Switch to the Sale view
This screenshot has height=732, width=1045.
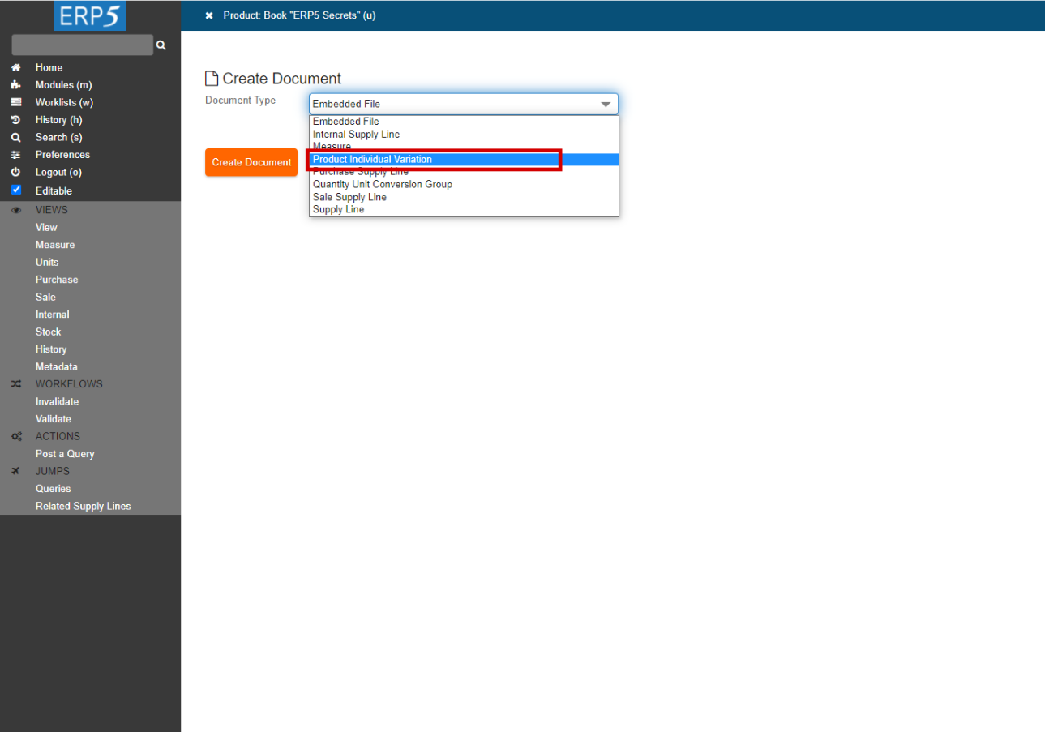point(45,298)
